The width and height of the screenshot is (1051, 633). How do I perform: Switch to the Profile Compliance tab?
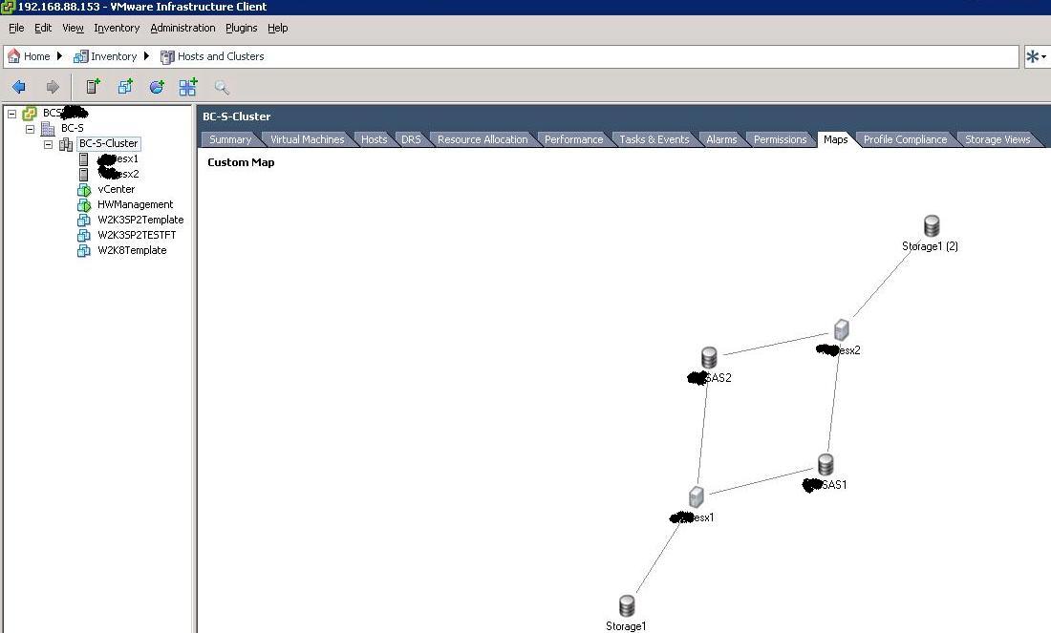[905, 139]
